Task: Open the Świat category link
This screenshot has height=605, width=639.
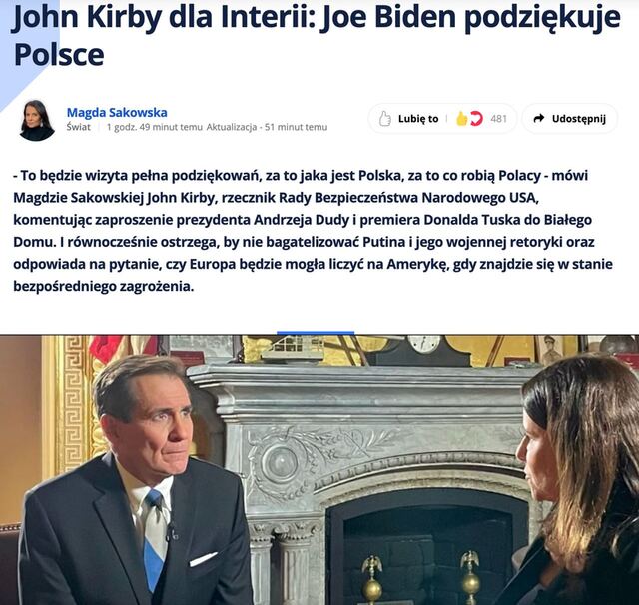Action: (79, 127)
